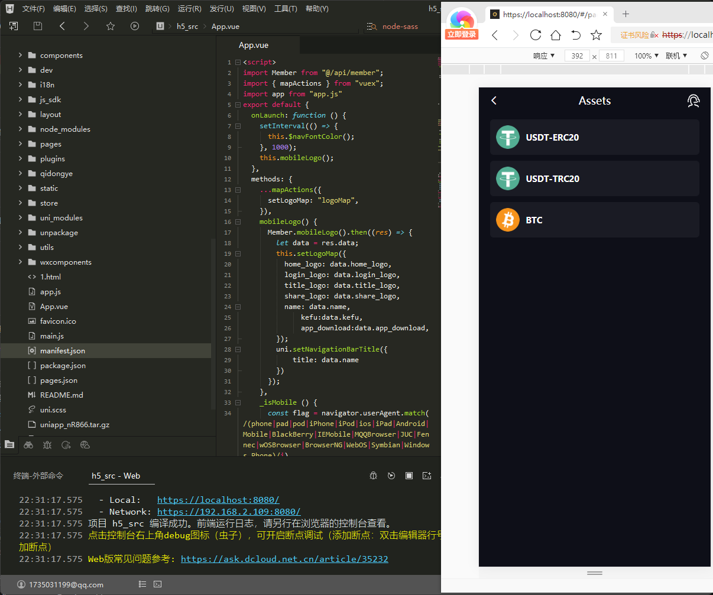Image resolution: width=713 pixels, height=595 pixels.
Task: Click the save file icon in toolbar
Action: 38,26
